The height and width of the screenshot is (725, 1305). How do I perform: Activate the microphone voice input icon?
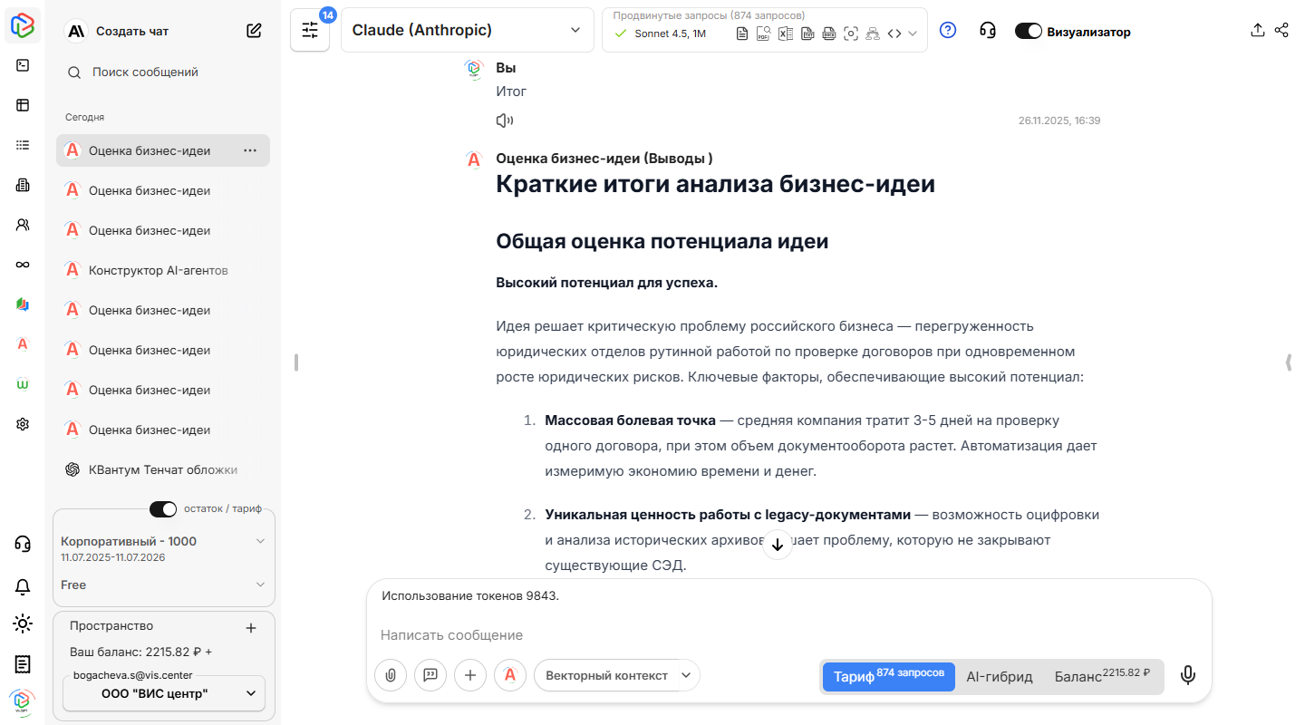1187,675
